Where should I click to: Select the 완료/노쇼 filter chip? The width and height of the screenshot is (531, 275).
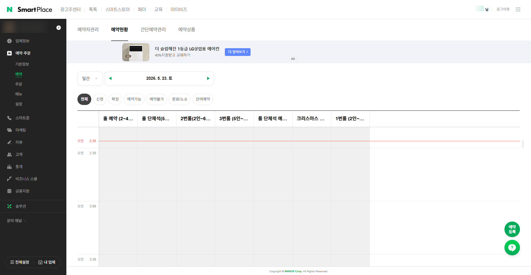tap(180, 99)
